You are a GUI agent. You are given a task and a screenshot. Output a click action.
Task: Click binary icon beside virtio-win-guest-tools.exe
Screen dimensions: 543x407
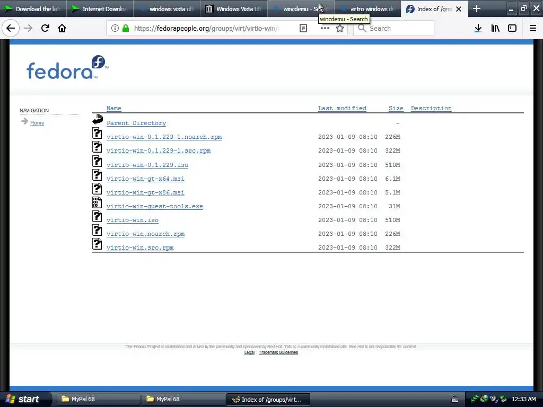pos(98,202)
